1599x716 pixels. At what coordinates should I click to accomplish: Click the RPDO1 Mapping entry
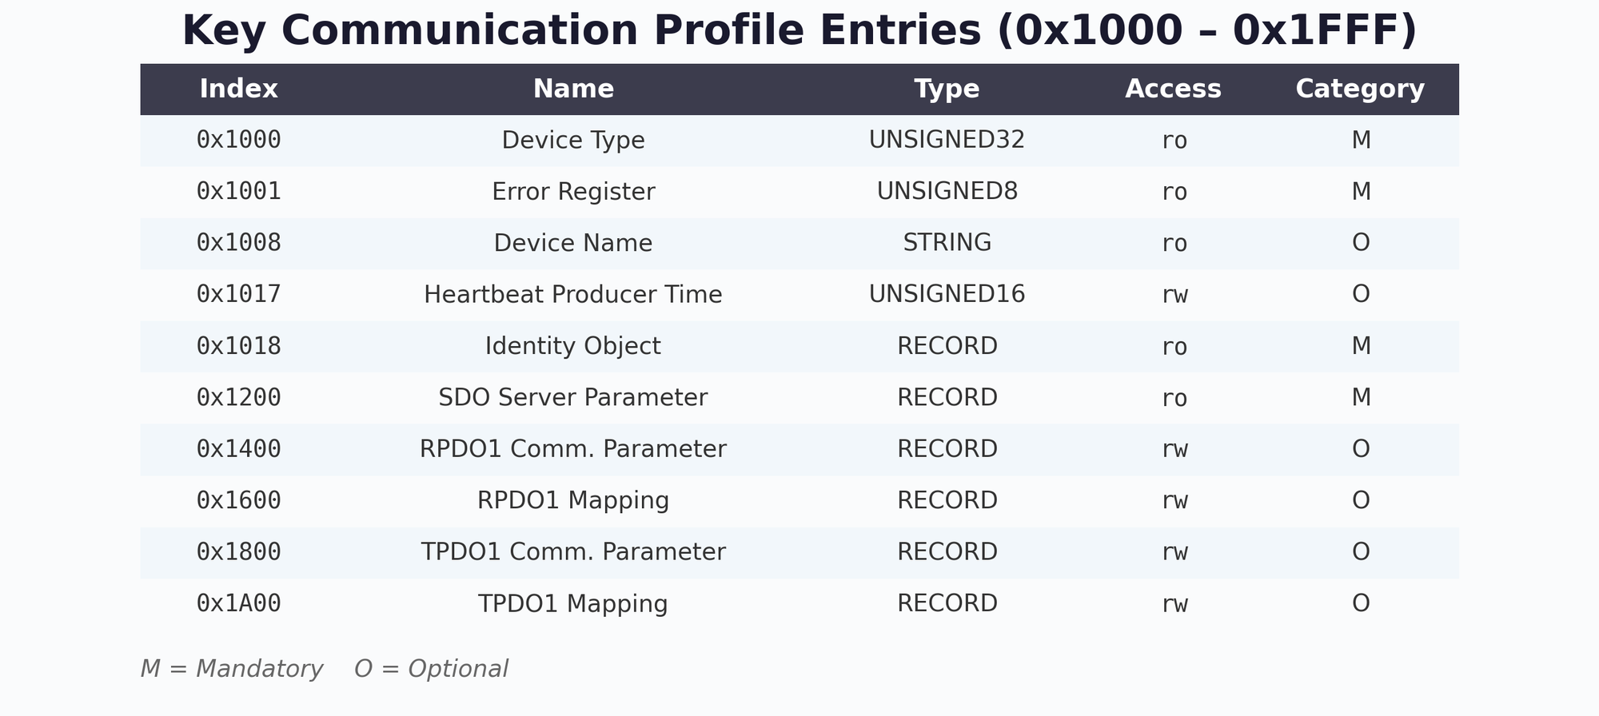pyautogui.click(x=573, y=501)
